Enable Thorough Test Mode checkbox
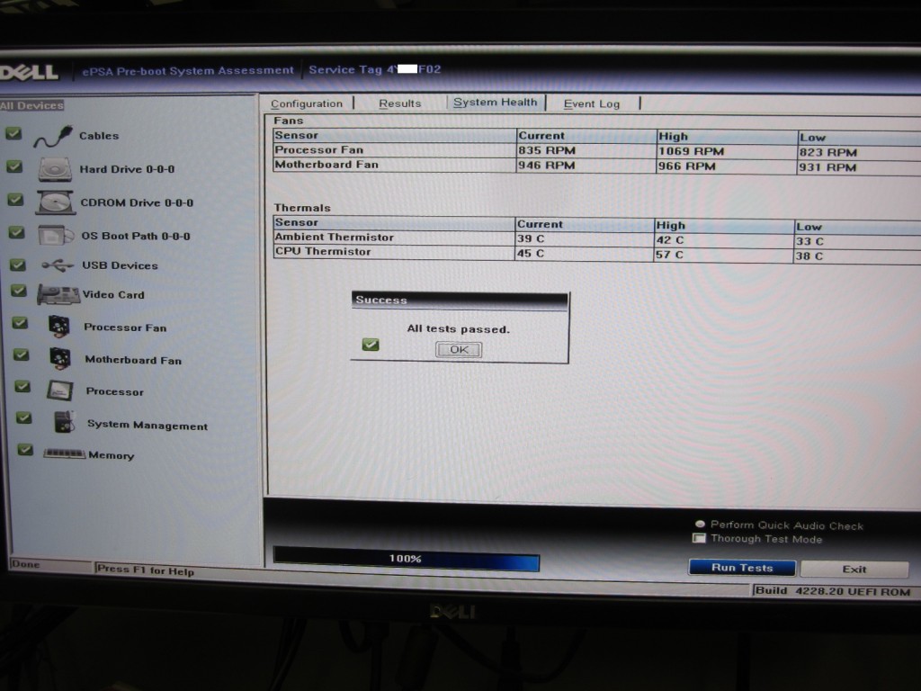Screen dimensions: 921x691 pos(699,538)
